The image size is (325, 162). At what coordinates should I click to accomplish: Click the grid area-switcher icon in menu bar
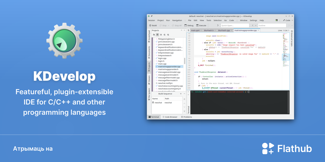click(x=277, y=20)
